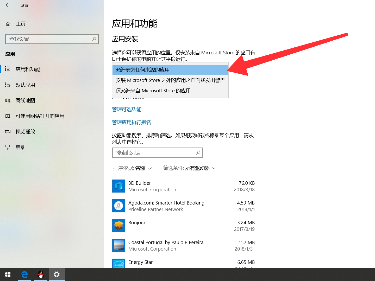
Task: Select the 3D Builder app name
Action: coord(140,183)
